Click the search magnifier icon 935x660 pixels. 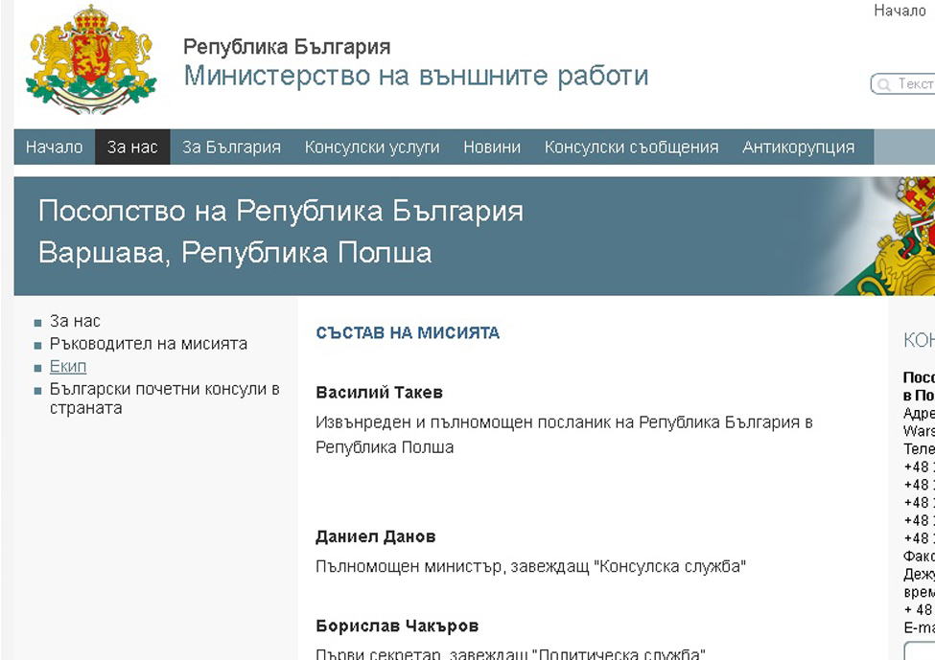[883, 85]
